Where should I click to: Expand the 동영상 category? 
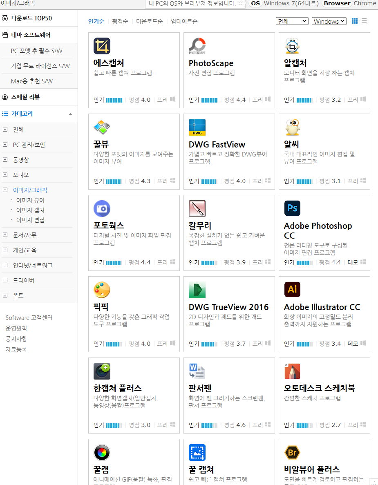click(x=5, y=160)
